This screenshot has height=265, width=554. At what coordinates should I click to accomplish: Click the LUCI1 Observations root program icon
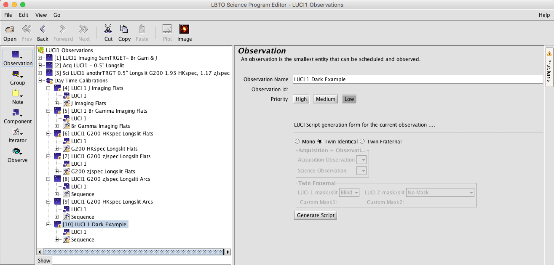coord(41,50)
